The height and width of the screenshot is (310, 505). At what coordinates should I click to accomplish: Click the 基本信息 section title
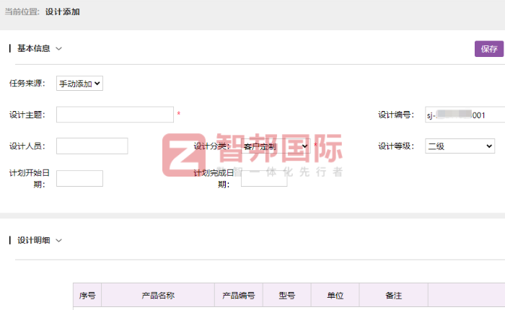point(34,49)
